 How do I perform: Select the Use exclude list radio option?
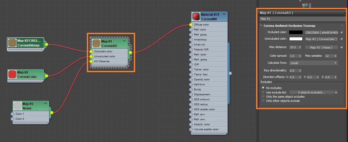tap(263, 92)
